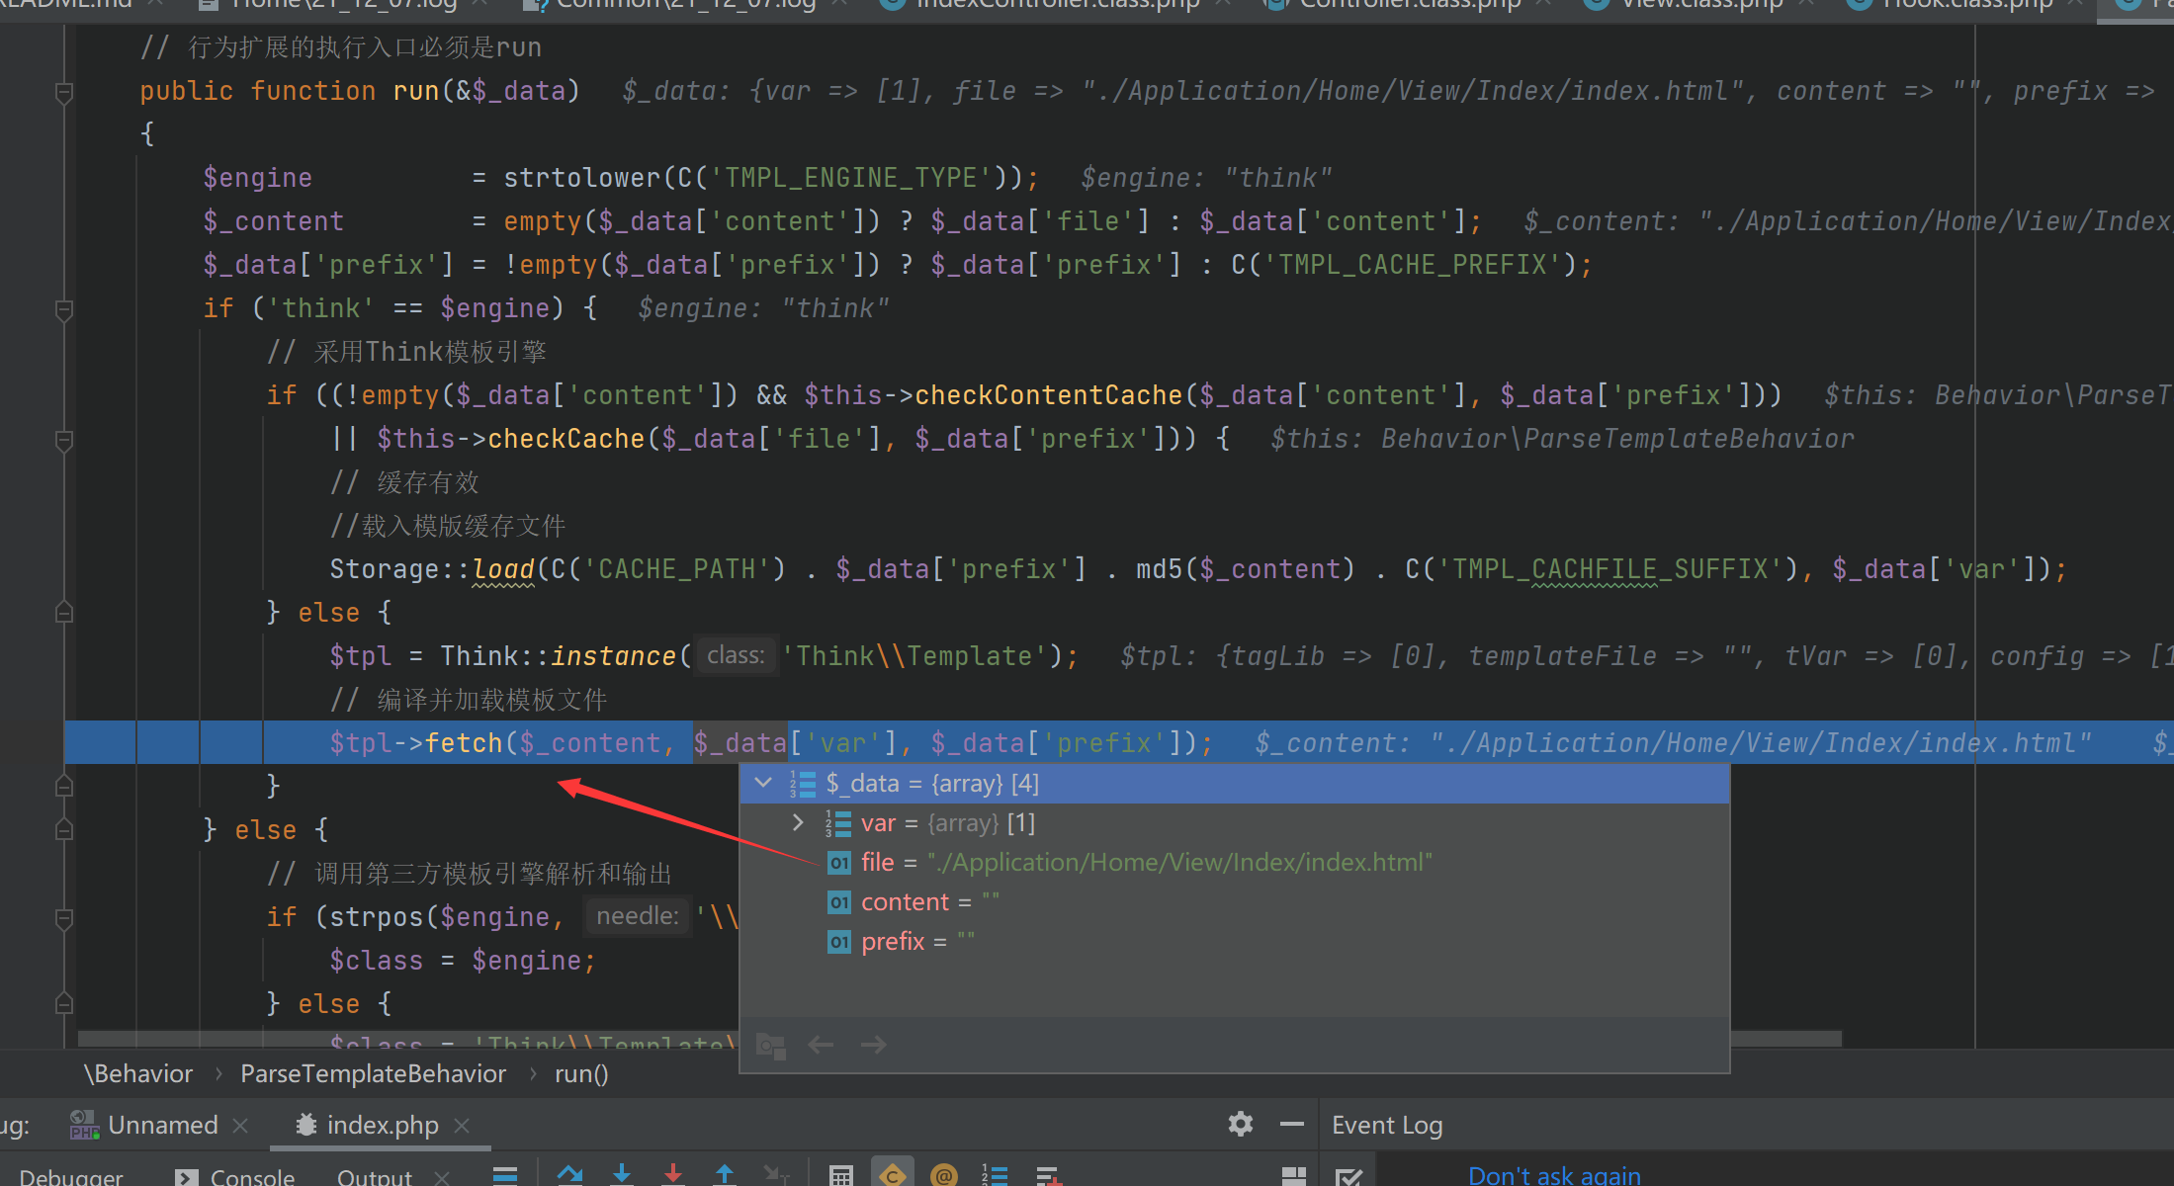Click the add watch icon with red plus
The image size is (2174, 1186).
point(1048,1174)
